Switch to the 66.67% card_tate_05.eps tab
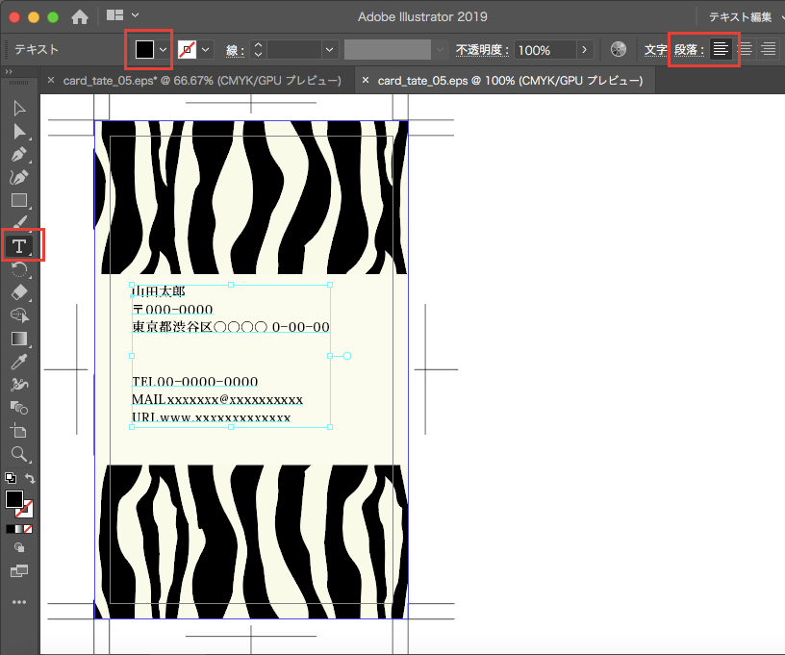Screen dimensions: 785x655 tap(202, 80)
